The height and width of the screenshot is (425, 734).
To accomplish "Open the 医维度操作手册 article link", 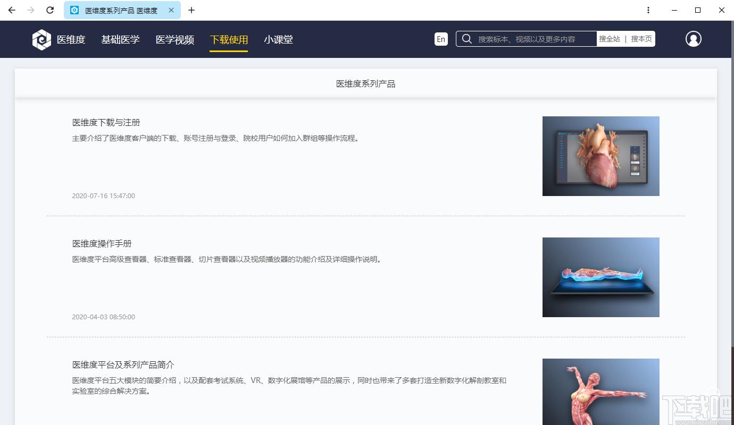I will pos(102,243).
